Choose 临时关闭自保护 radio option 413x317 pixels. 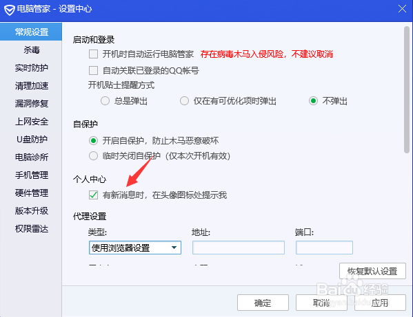93,155
